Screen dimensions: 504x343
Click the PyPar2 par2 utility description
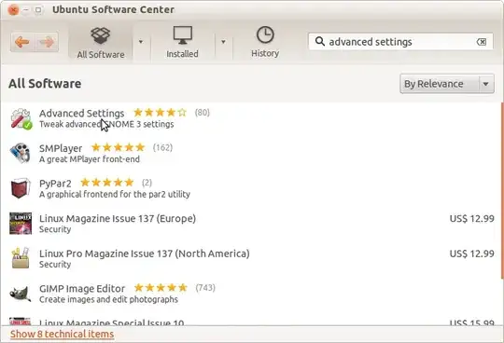[x=115, y=194]
